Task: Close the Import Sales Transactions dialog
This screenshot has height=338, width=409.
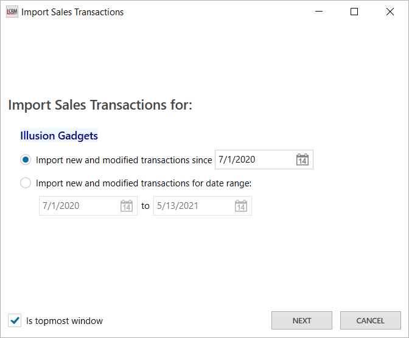Action: (390, 12)
